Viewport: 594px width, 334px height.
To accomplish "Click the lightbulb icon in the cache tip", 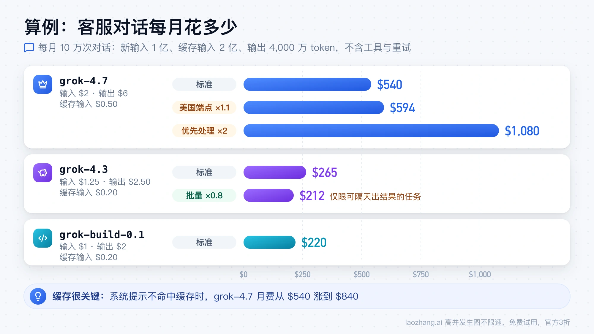I will 38,296.
